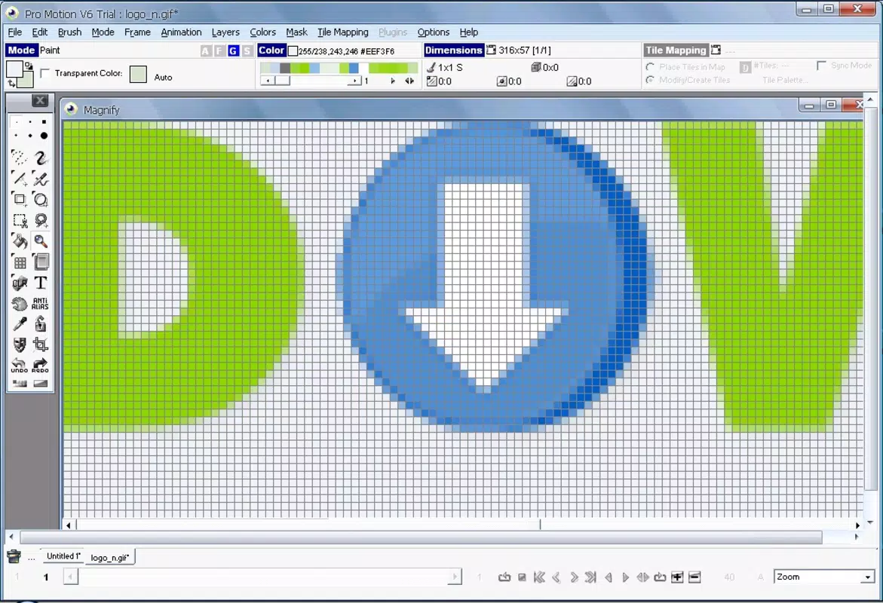Viewport: 883px width, 603px height.
Task: Swap foreground and background colors
Action: [11, 84]
